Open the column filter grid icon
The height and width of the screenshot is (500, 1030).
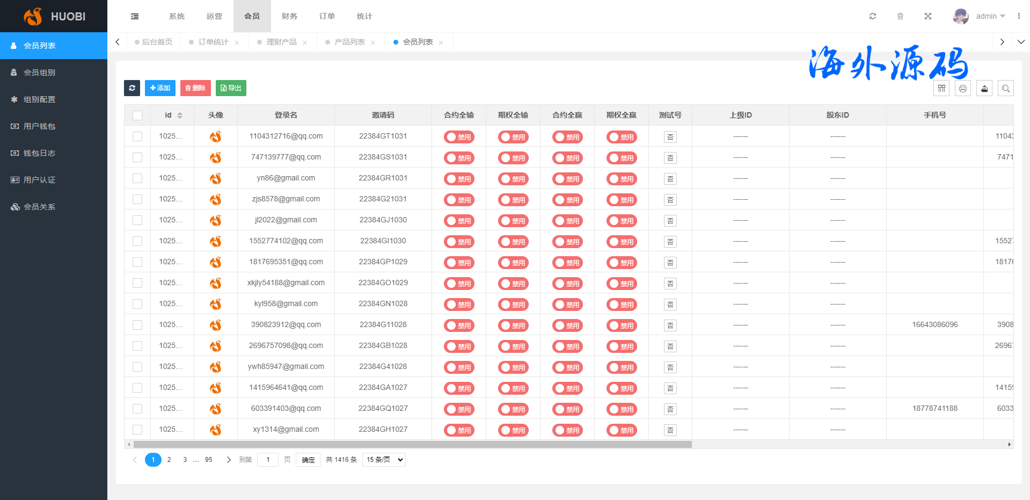[x=941, y=89]
